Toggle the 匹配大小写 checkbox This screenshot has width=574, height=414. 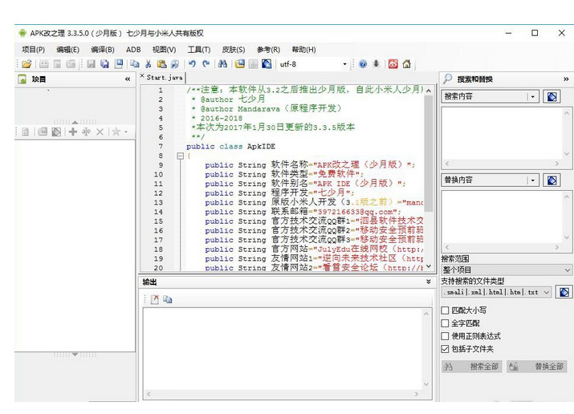coord(445,310)
